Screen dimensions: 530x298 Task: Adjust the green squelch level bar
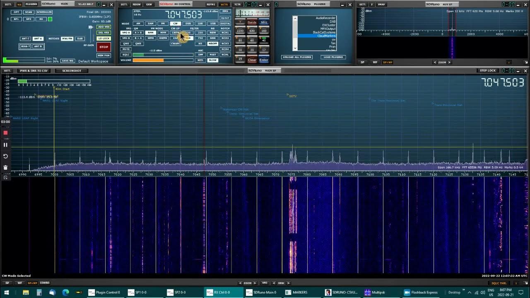pyautogui.click(x=163, y=55)
